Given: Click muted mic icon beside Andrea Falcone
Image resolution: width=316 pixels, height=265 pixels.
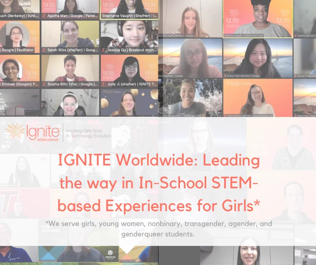Looking at the screenshot, I should pos(296,36).
